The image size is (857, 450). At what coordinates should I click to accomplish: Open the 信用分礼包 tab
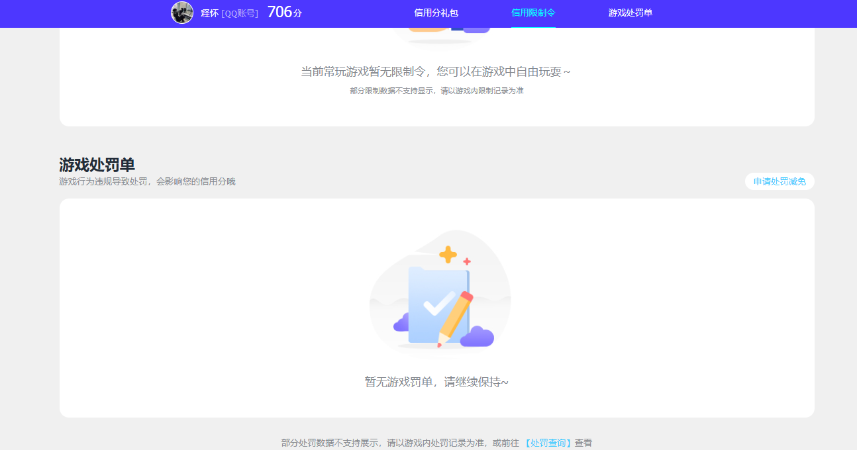pyautogui.click(x=436, y=13)
